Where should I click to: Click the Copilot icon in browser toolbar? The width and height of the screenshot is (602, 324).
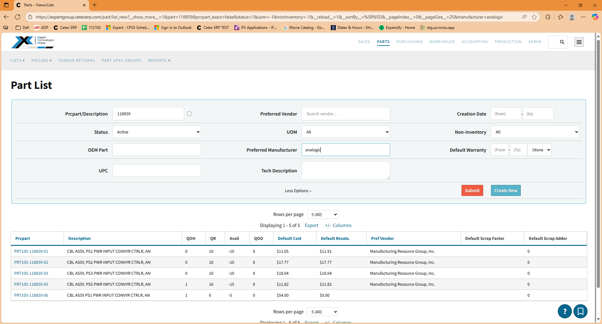click(595, 17)
